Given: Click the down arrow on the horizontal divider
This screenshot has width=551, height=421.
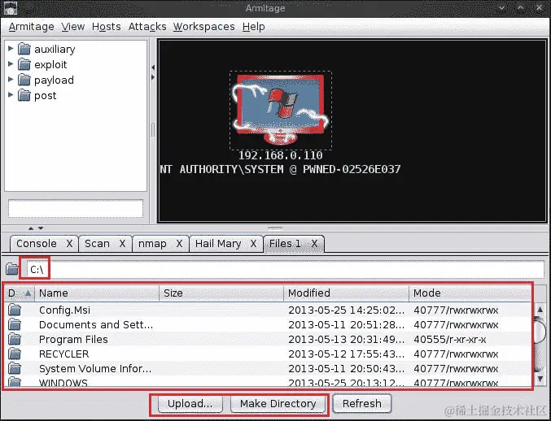Looking at the screenshot, I should (x=41, y=228).
